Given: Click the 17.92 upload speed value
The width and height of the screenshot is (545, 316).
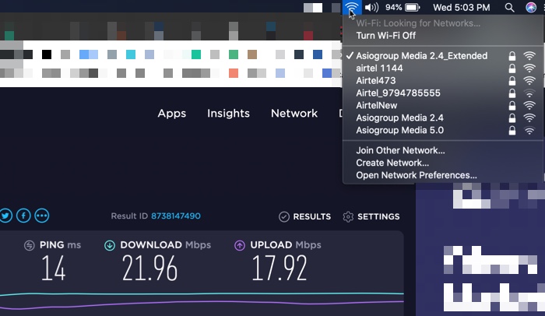Looking at the screenshot, I should click(x=280, y=268).
